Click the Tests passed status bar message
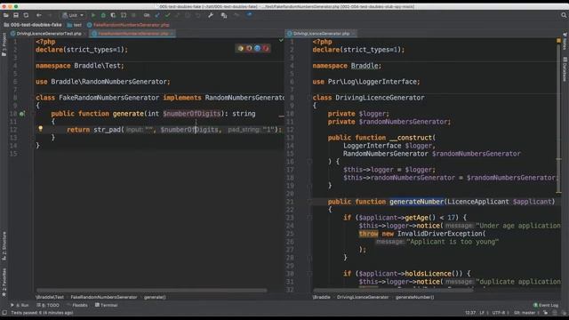 tap(42, 313)
